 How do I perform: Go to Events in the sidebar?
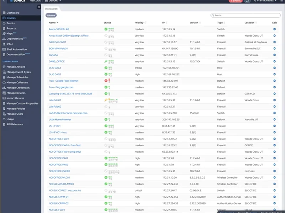(11, 23)
